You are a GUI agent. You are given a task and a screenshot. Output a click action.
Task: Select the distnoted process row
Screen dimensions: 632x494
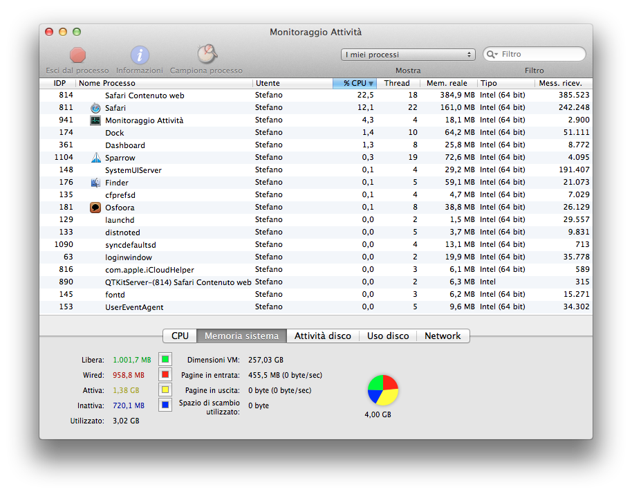[x=316, y=232]
